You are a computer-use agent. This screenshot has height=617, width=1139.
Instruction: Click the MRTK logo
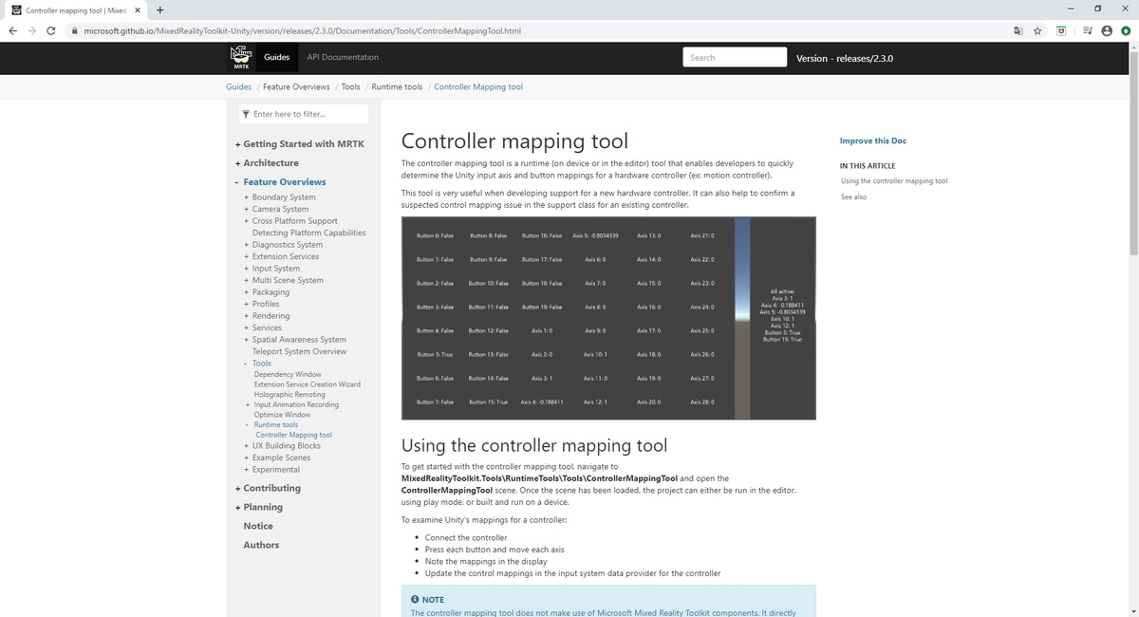[241, 57]
